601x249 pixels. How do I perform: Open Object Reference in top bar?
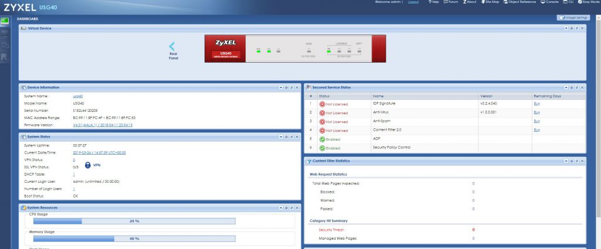(520, 2)
